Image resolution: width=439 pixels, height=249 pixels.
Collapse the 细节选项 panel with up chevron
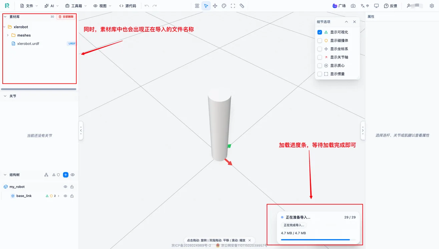pyautogui.click(x=346, y=22)
